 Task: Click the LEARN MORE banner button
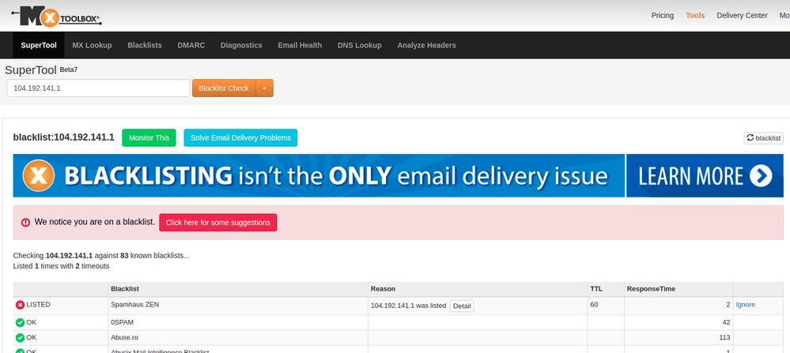pyautogui.click(x=705, y=175)
